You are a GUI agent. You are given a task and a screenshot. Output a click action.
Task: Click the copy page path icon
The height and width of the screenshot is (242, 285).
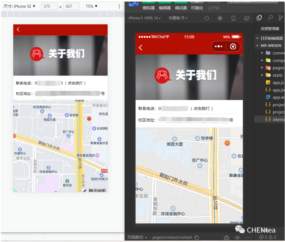coord(197,238)
